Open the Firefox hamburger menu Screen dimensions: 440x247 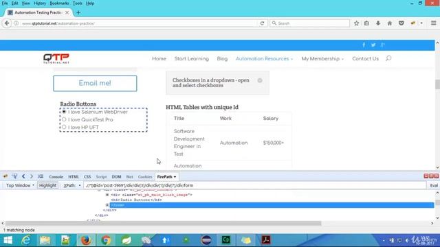tap(434, 23)
